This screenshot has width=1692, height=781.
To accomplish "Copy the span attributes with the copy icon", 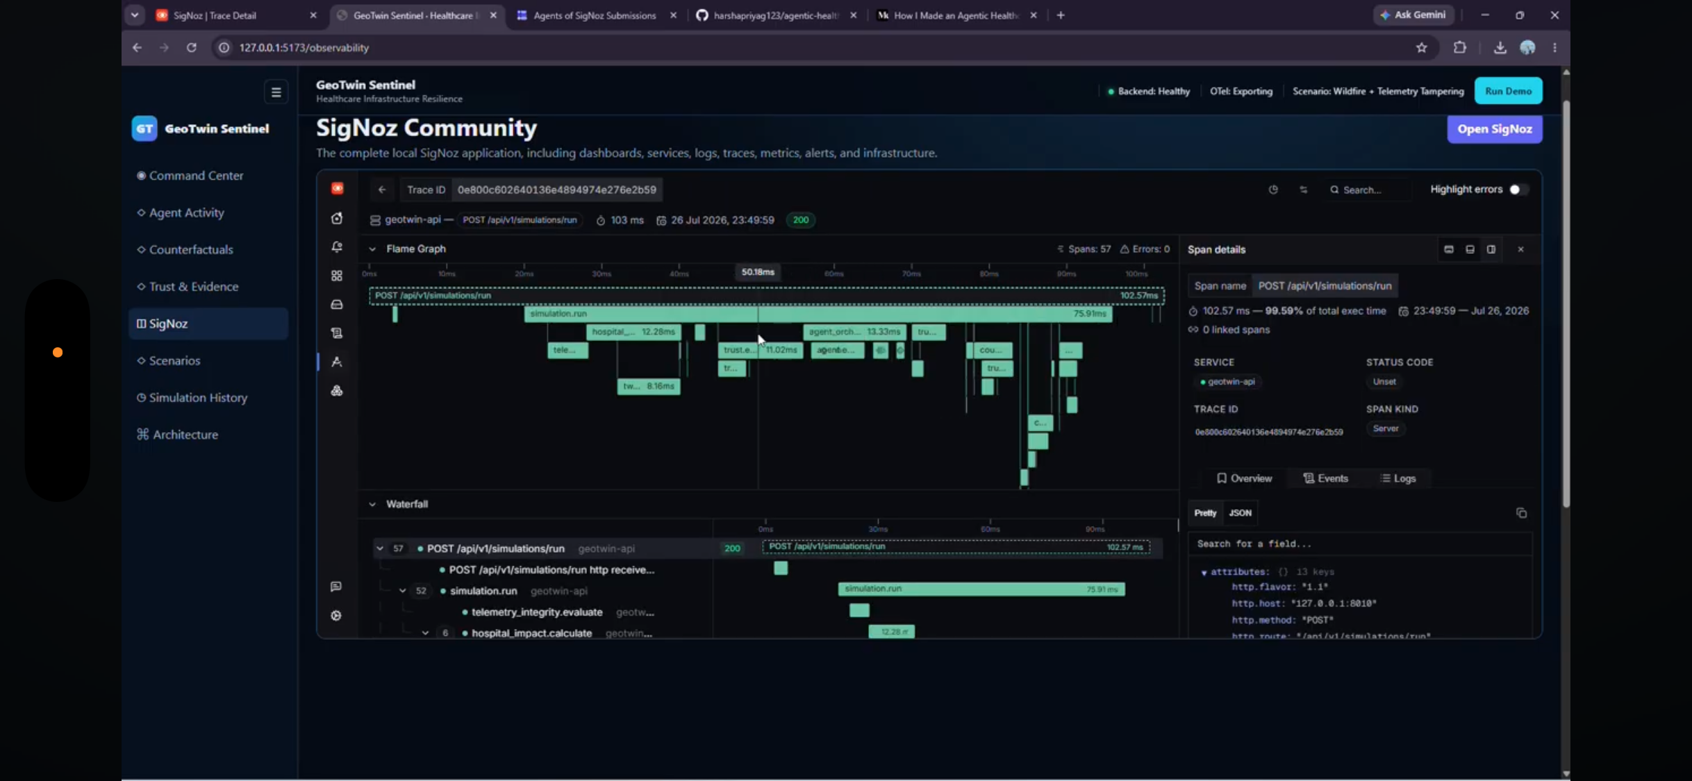I will [x=1521, y=513].
